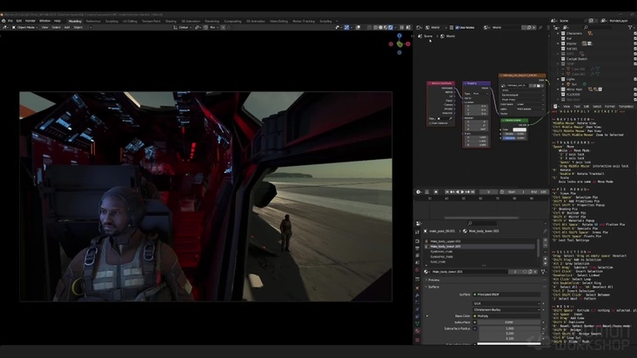Jump to timeline end frame

point(473,192)
